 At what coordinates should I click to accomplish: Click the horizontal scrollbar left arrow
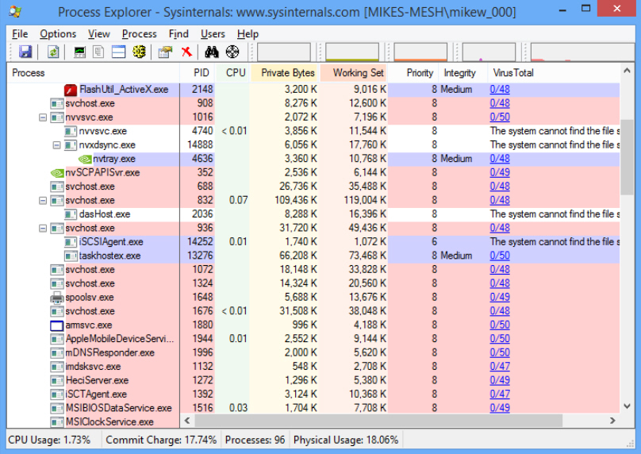click(x=187, y=421)
